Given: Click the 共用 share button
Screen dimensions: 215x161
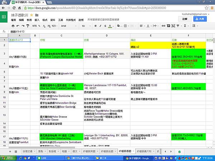Looking at the screenshot, I should point(200,19).
